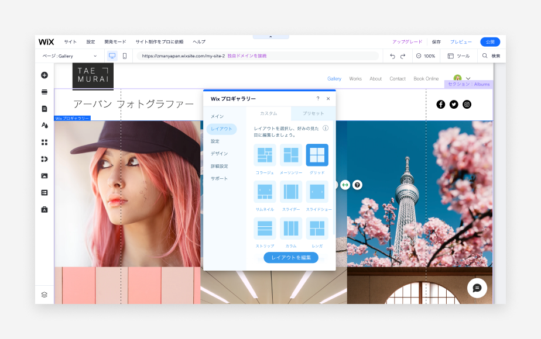541x339 pixels.
Task: Switch to the プリセット tab
Action: [313, 113]
